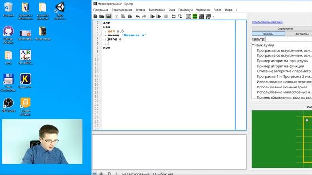The height and width of the screenshot is (175, 312).
Task: Open the toolbar overflow dropdown arrow
Action: pyautogui.click(x=214, y=17)
